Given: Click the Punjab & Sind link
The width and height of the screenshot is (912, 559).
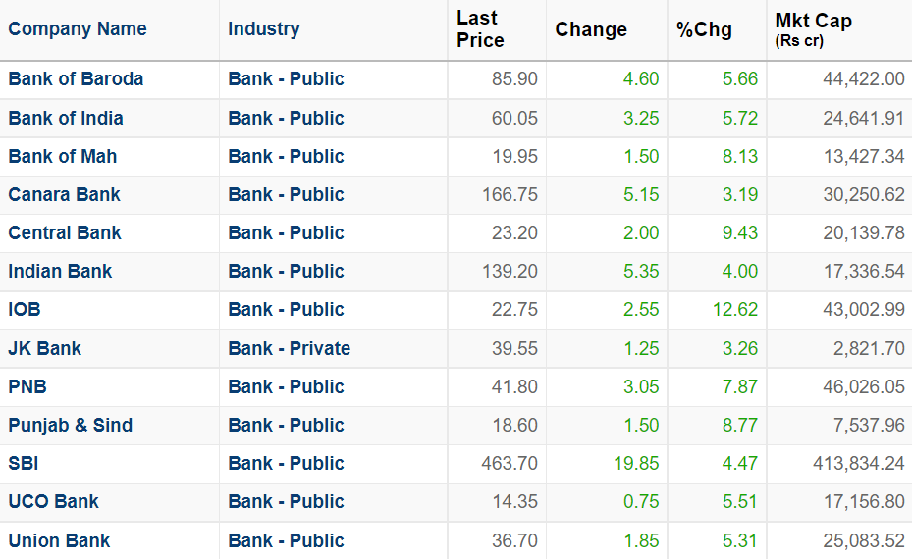Looking at the screenshot, I should (x=70, y=425).
